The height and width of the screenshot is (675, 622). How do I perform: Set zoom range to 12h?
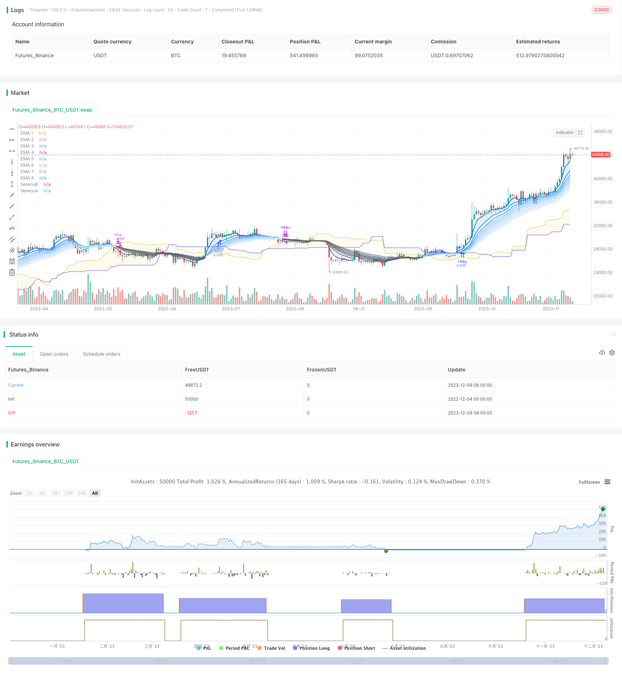click(69, 493)
